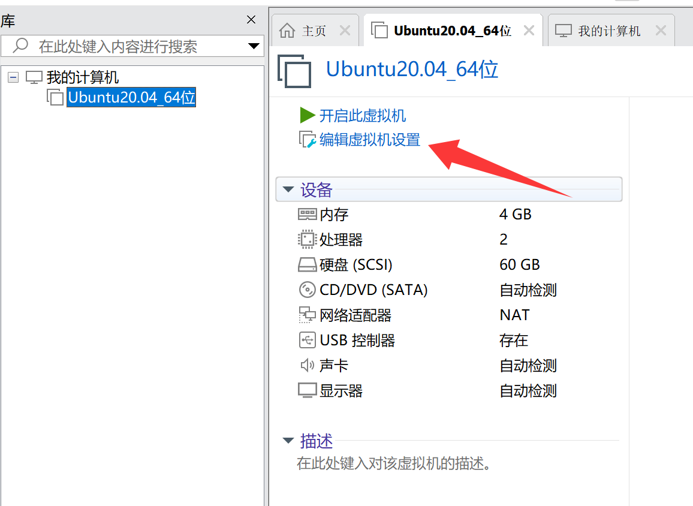Click the Ubuntu20.04_64位 page title
This screenshot has height=506, width=693.
point(412,70)
